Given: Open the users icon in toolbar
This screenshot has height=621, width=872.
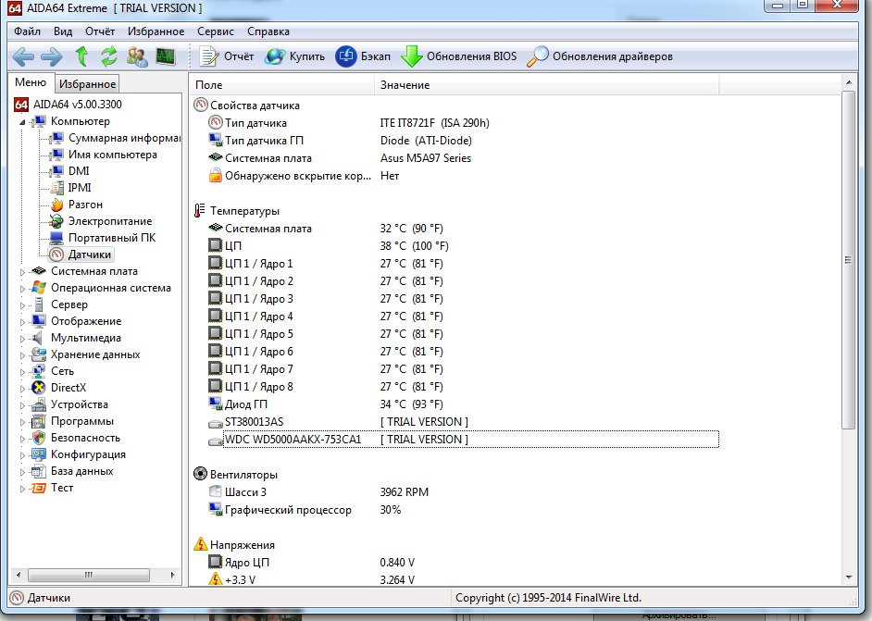Looking at the screenshot, I should [137, 56].
